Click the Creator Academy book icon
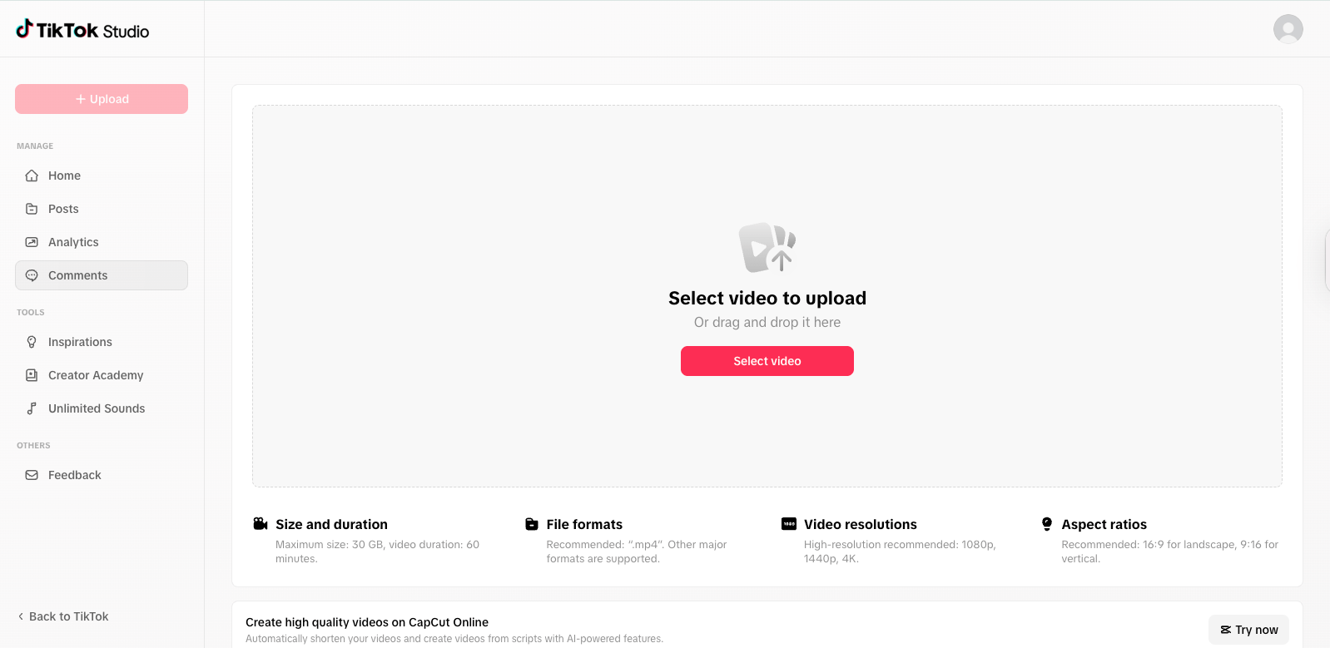The height and width of the screenshot is (648, 1330). (32, 375)
